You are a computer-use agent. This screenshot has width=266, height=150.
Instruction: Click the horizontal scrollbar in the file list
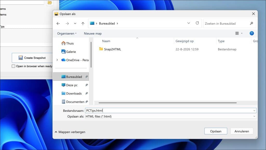pyautogui.click(x=168, y=103)
